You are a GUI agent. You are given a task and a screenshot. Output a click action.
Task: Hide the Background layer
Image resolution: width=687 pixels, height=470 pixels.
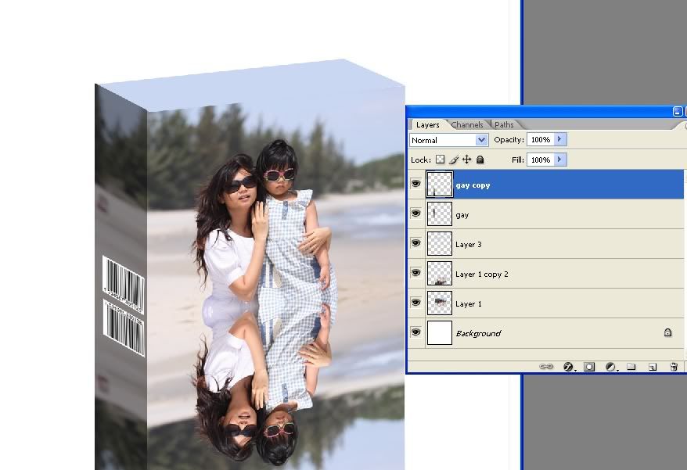click(x=415, y=333)
